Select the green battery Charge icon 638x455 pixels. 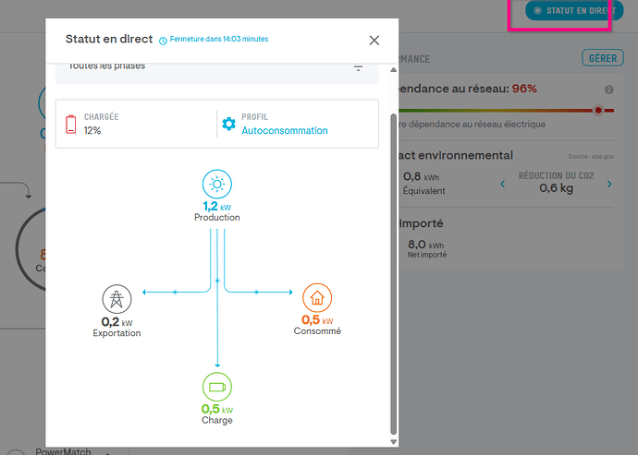pyautogui.click(x=217, y=387)
